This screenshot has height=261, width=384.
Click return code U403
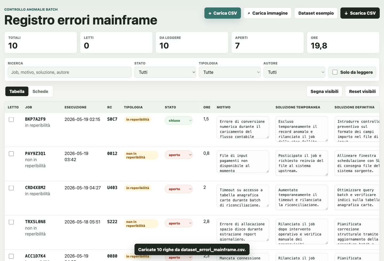click(x=112, y=188)
